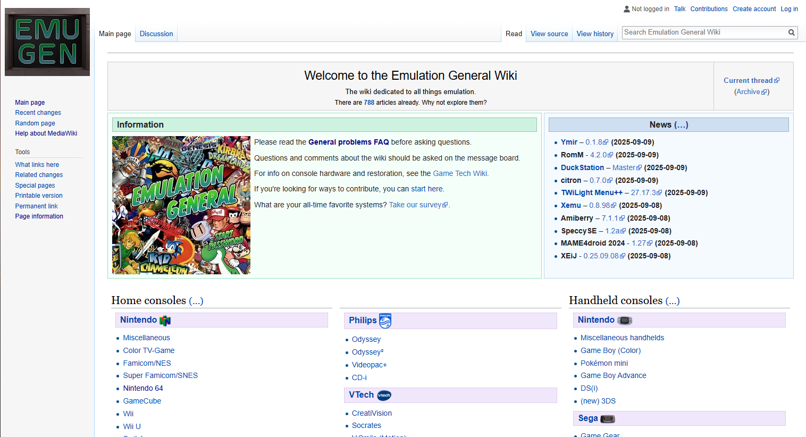Go to a Random page
806x437 pixels.
click(35, 123)
